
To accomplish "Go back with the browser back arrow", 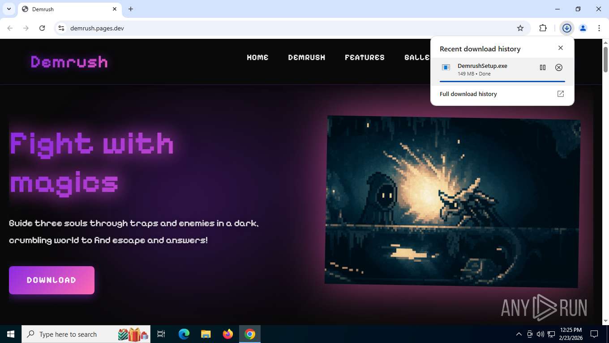I will [10, 28].
